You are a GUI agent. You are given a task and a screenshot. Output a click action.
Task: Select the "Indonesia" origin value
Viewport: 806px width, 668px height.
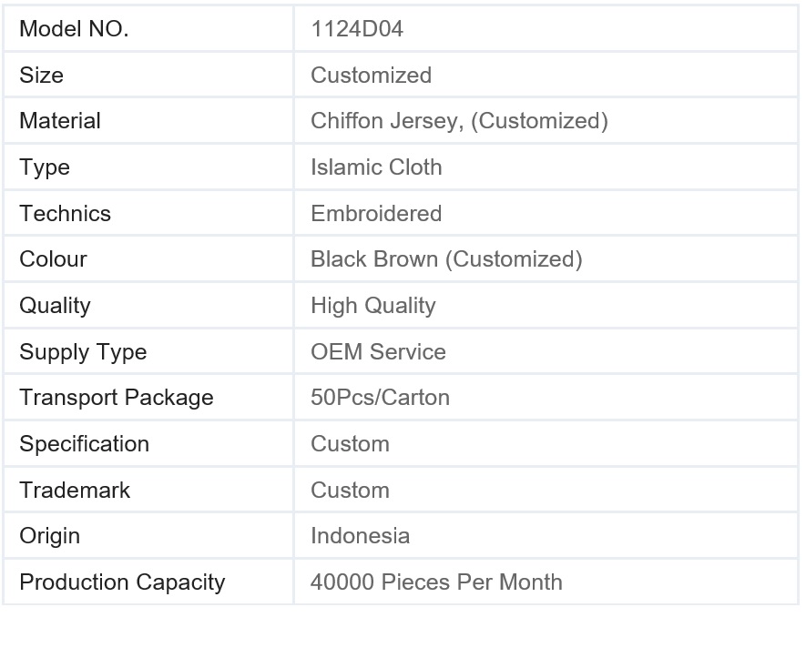[x=360, y=536]
